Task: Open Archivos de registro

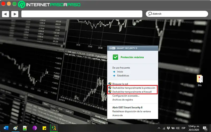Action: (123, 100)
